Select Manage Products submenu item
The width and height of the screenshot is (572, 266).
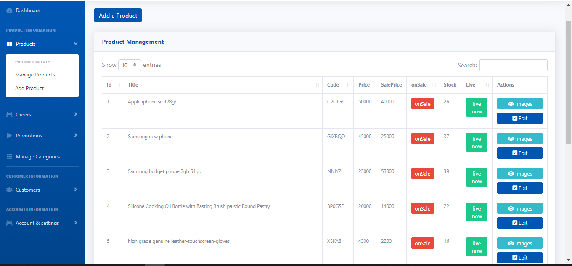pos(35,75)
